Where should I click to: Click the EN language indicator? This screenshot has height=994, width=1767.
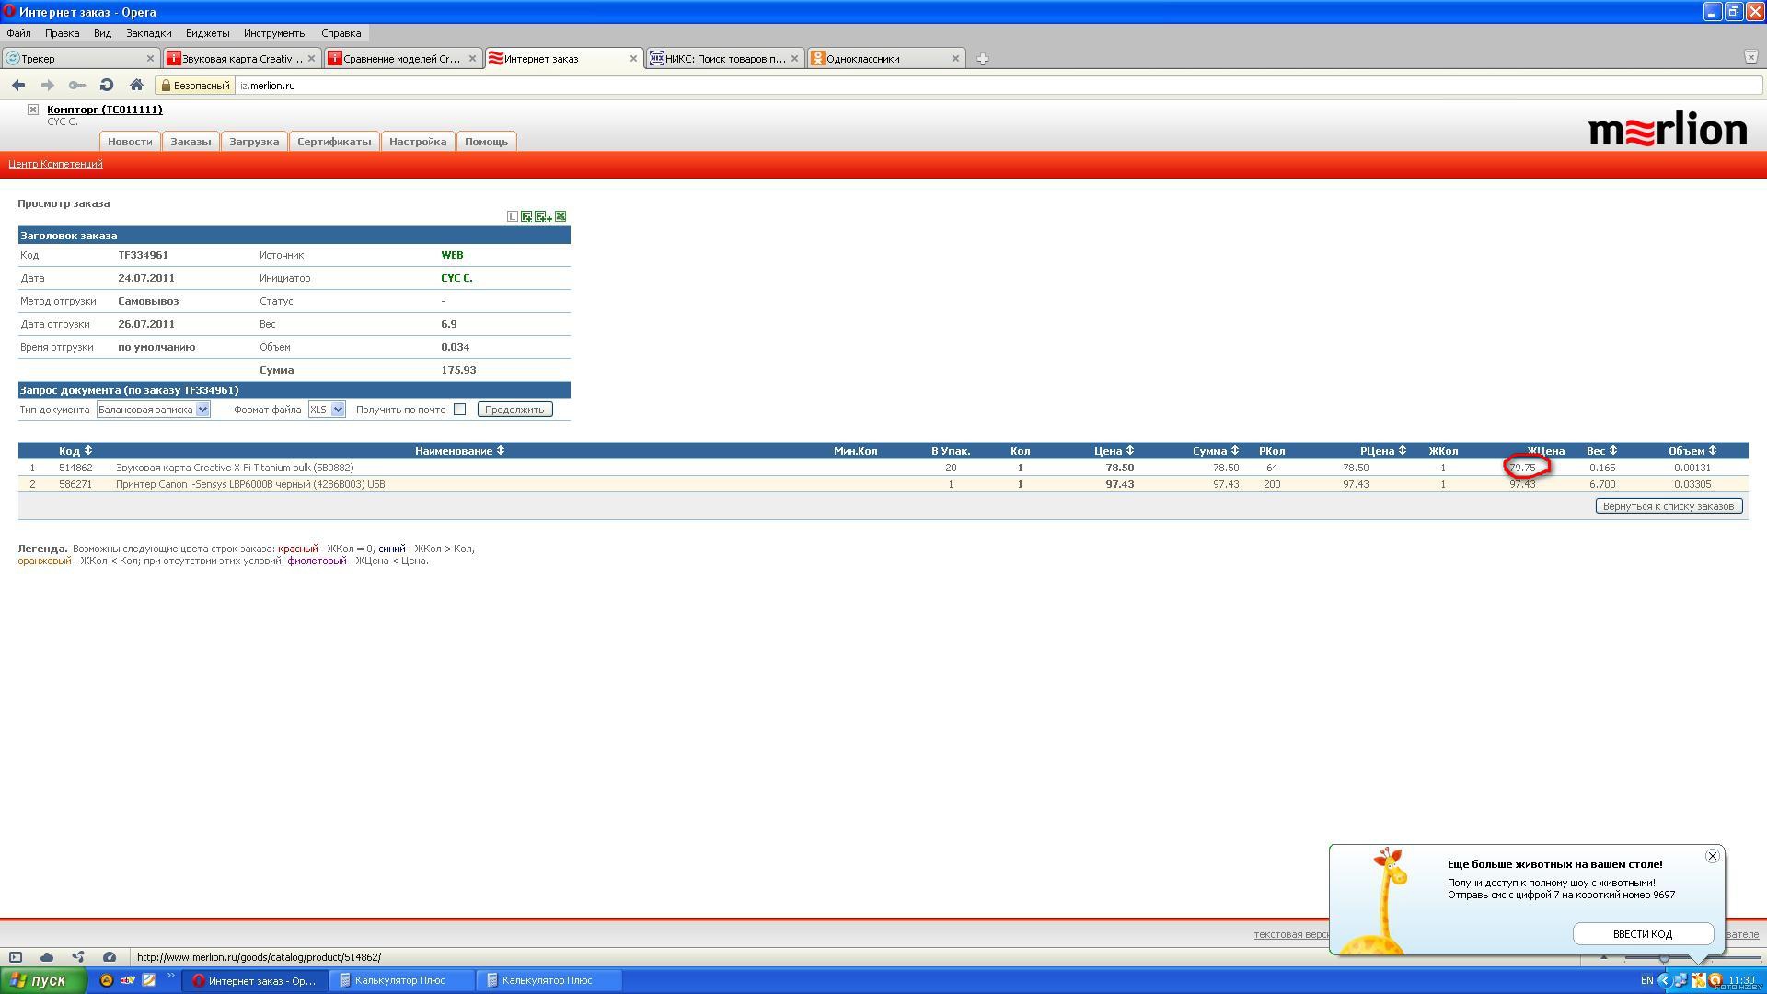1646,980
